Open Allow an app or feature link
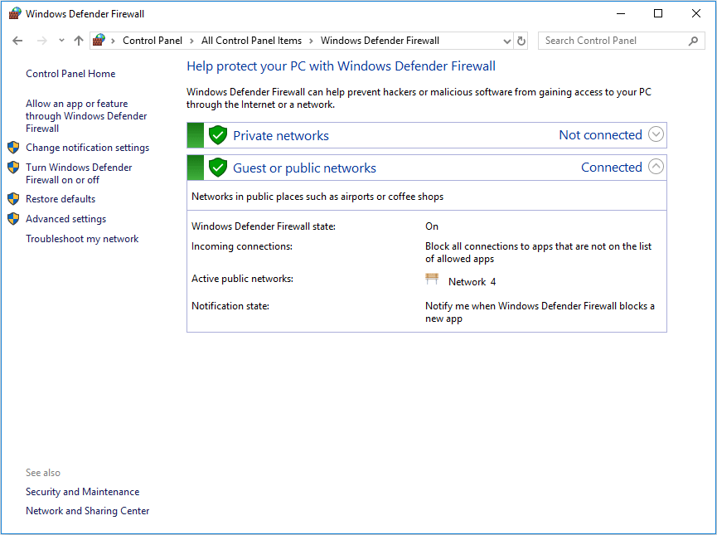717x535 pixels. 86,116
